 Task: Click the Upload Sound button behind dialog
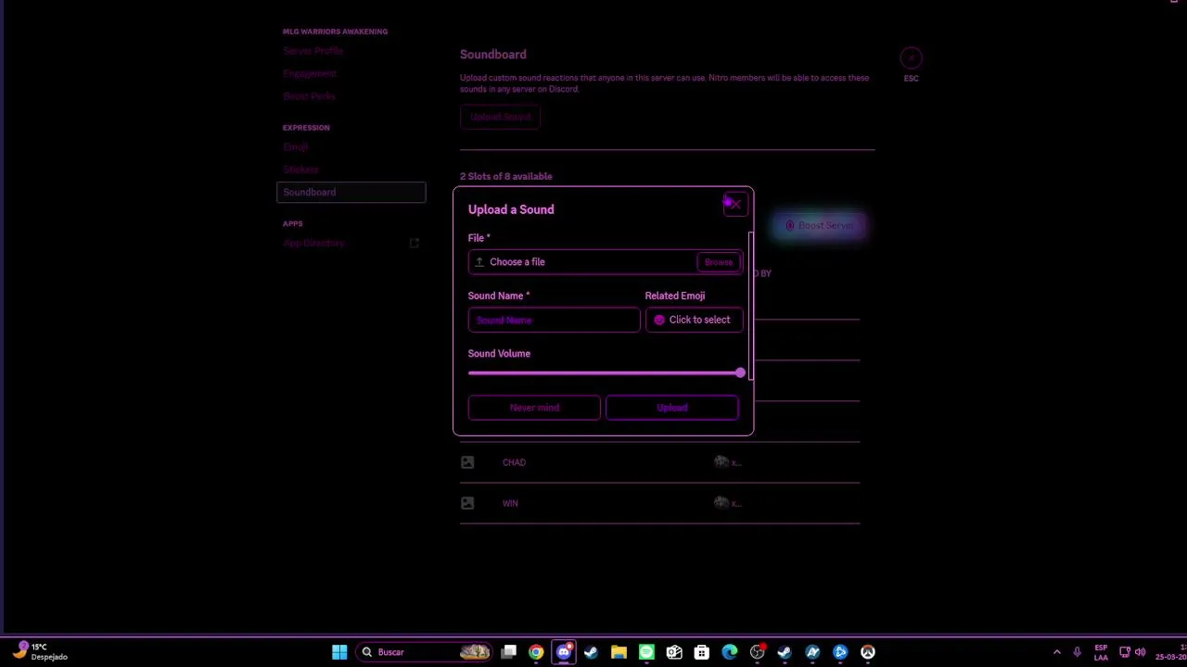pyautogui.click(x=500, y=117)
